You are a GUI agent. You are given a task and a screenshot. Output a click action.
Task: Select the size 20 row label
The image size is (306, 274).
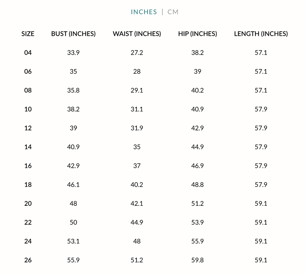tap(28, 203)
